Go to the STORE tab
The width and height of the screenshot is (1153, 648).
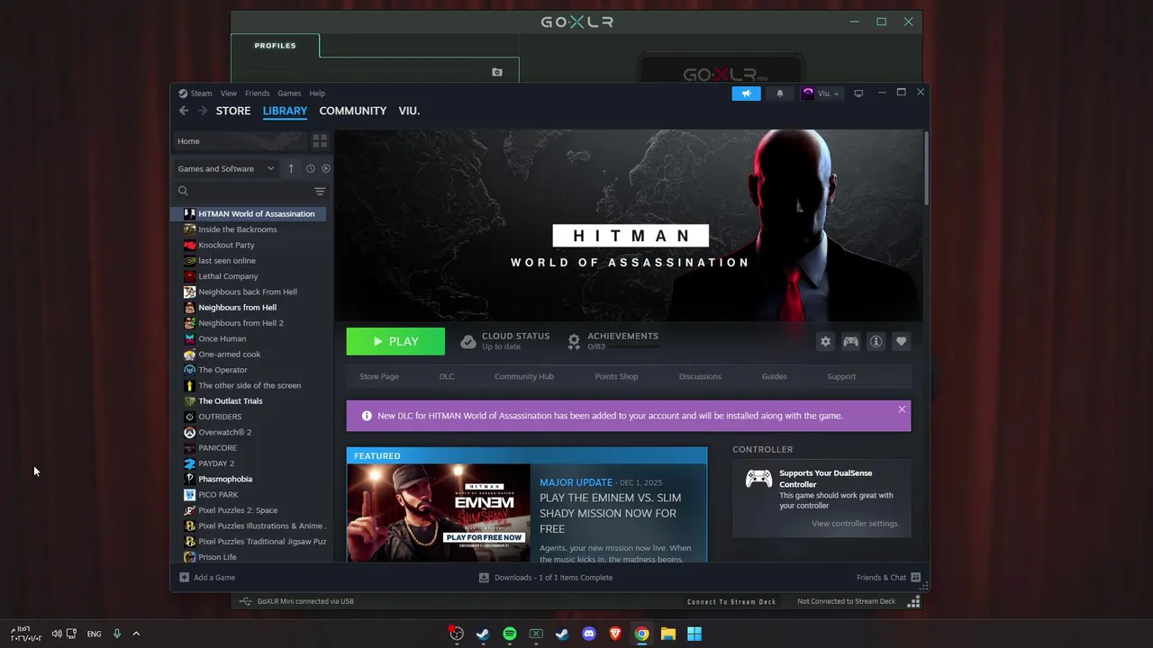click(233, 111)
